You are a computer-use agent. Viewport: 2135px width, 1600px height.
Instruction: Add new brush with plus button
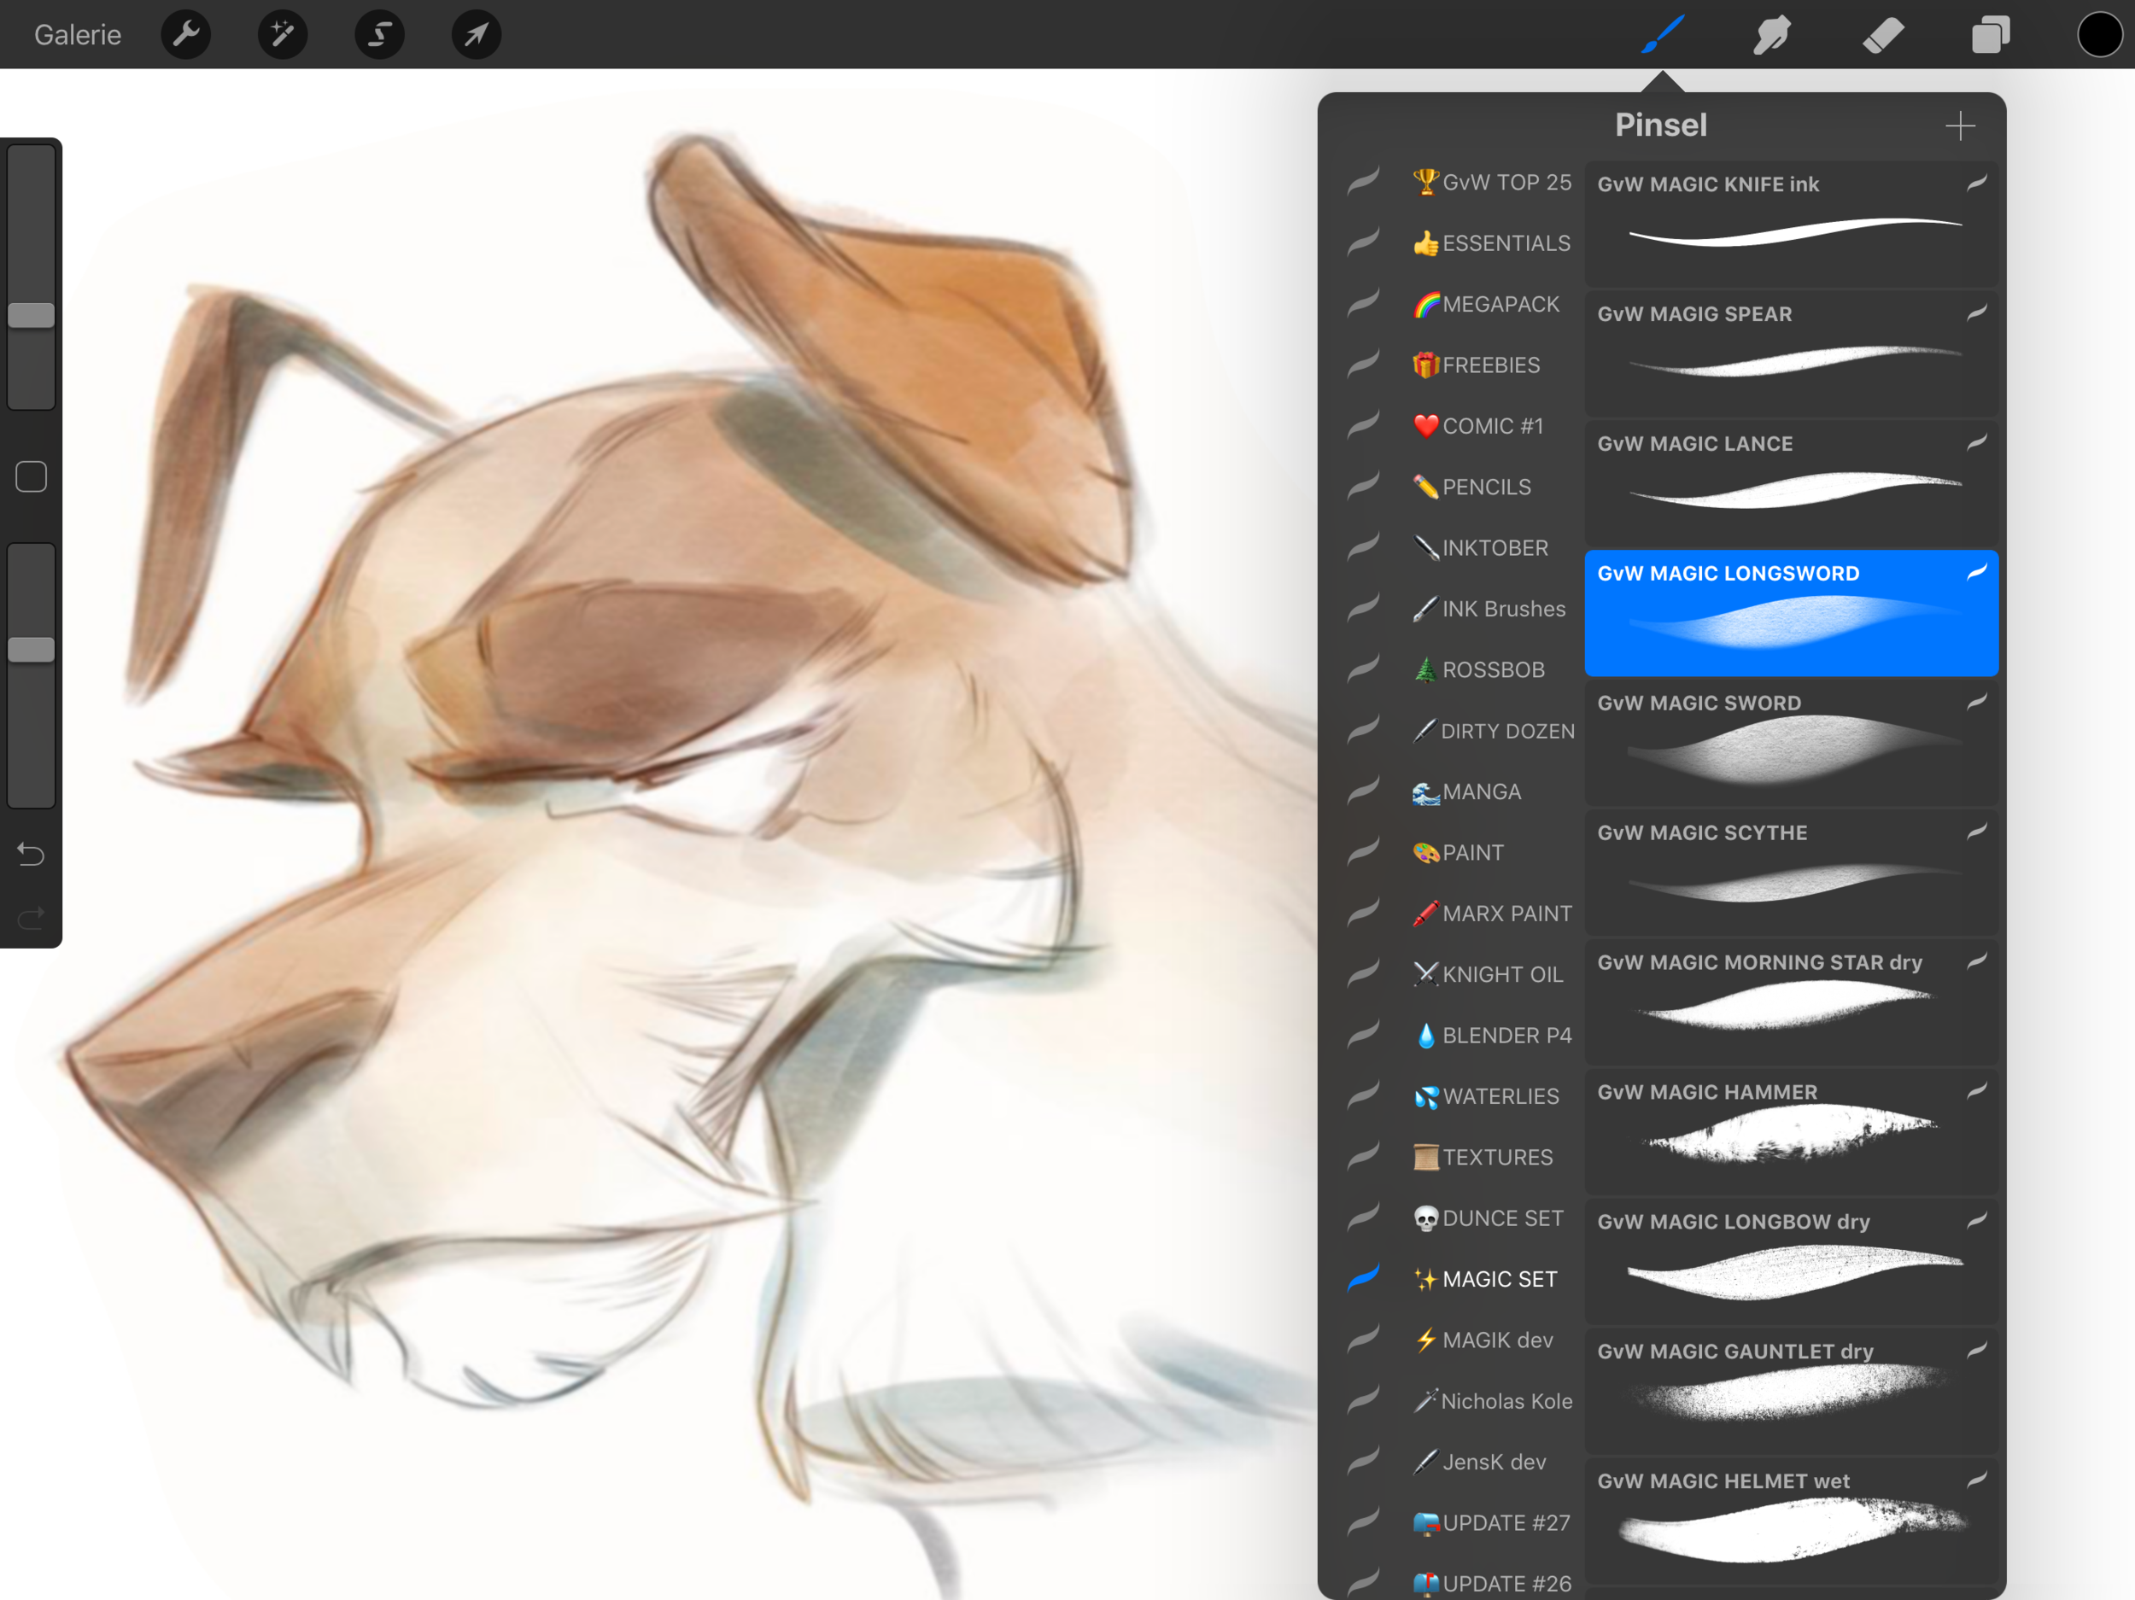pos(1959,126)
